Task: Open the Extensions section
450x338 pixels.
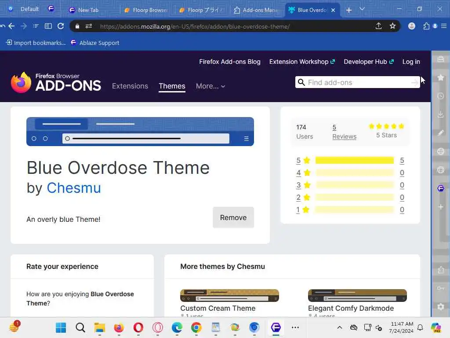Action: 130,86
